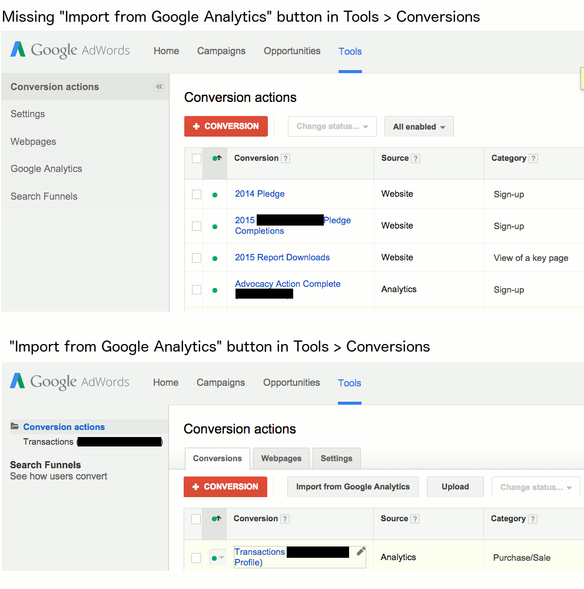Click the Purchase/Sale category cell
Image resolution: width=584 pixels, height=589 pixels.
(522, 558)
